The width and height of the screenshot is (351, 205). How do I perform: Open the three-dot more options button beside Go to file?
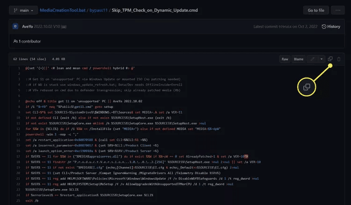[338, 10]
